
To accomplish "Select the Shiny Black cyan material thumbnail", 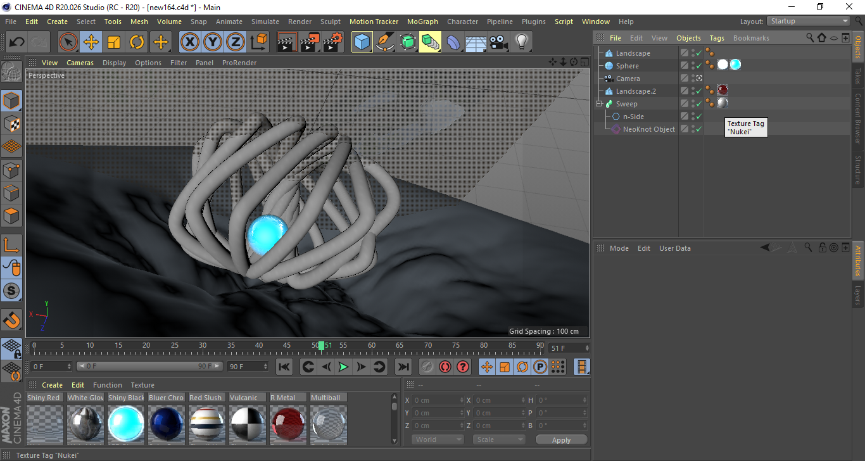I will coord(125,424).
